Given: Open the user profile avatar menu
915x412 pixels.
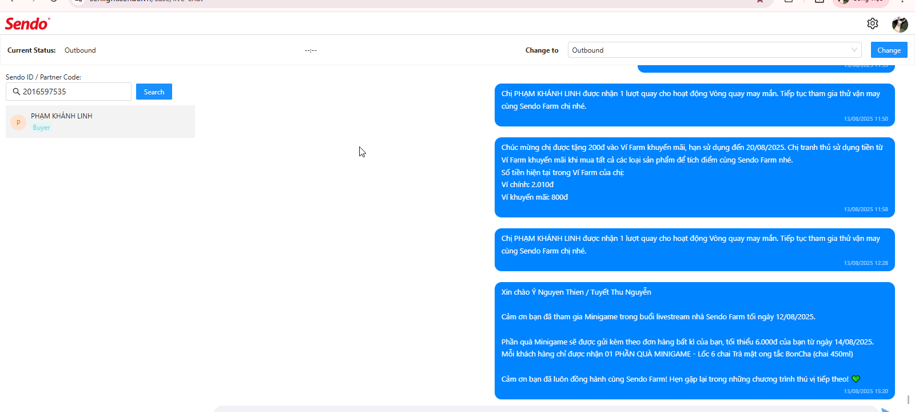Looking at the screenshot, I should point(900,24).
